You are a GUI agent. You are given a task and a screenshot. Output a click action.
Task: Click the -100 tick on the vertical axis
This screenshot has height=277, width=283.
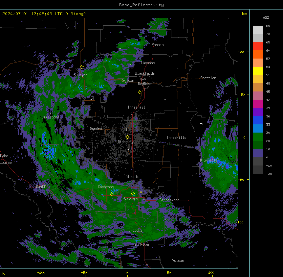(240, 222)
